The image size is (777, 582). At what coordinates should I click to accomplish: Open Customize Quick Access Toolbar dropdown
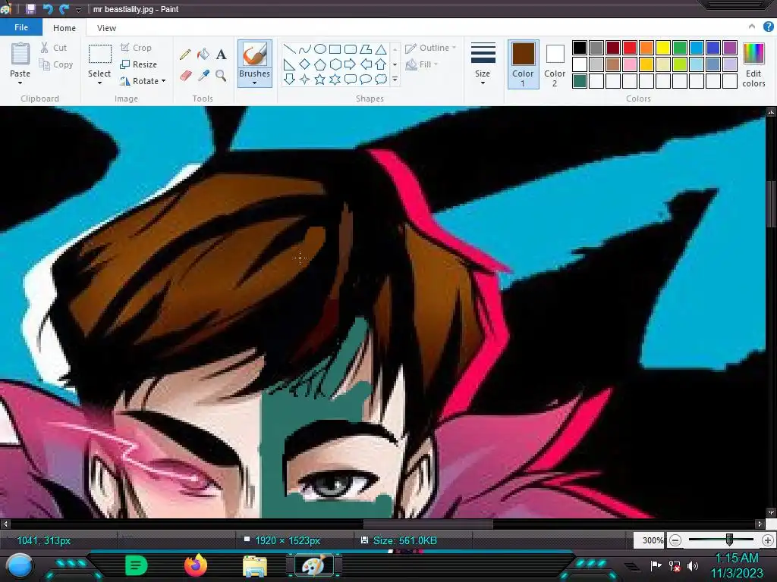click(x=78, y=9)
